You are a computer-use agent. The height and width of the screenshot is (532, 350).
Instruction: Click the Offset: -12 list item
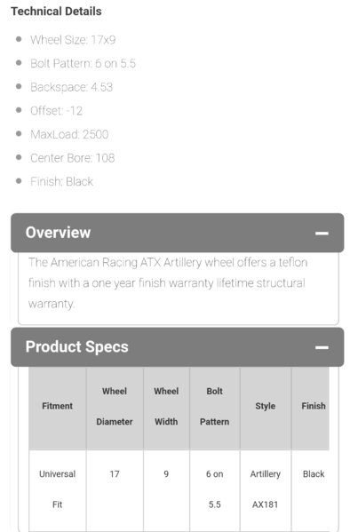pyautogui.click(x=56, y=111)
